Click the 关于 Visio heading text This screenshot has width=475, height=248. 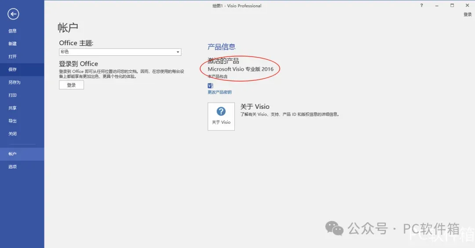(255, 107)
